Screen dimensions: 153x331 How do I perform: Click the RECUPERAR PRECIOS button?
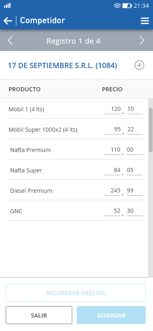click(x=75, y=293)
